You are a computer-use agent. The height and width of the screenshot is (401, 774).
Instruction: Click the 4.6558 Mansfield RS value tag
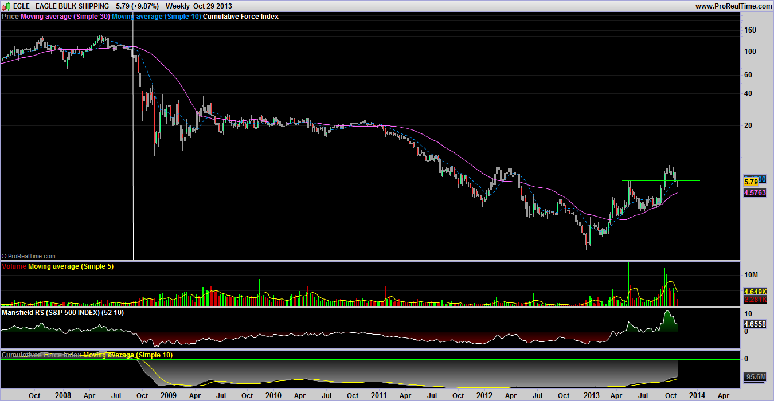(755, 324)
